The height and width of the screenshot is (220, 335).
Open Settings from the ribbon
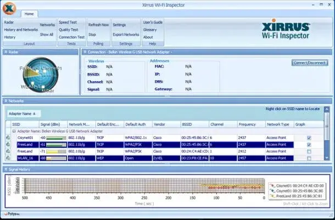click(119, 25)
